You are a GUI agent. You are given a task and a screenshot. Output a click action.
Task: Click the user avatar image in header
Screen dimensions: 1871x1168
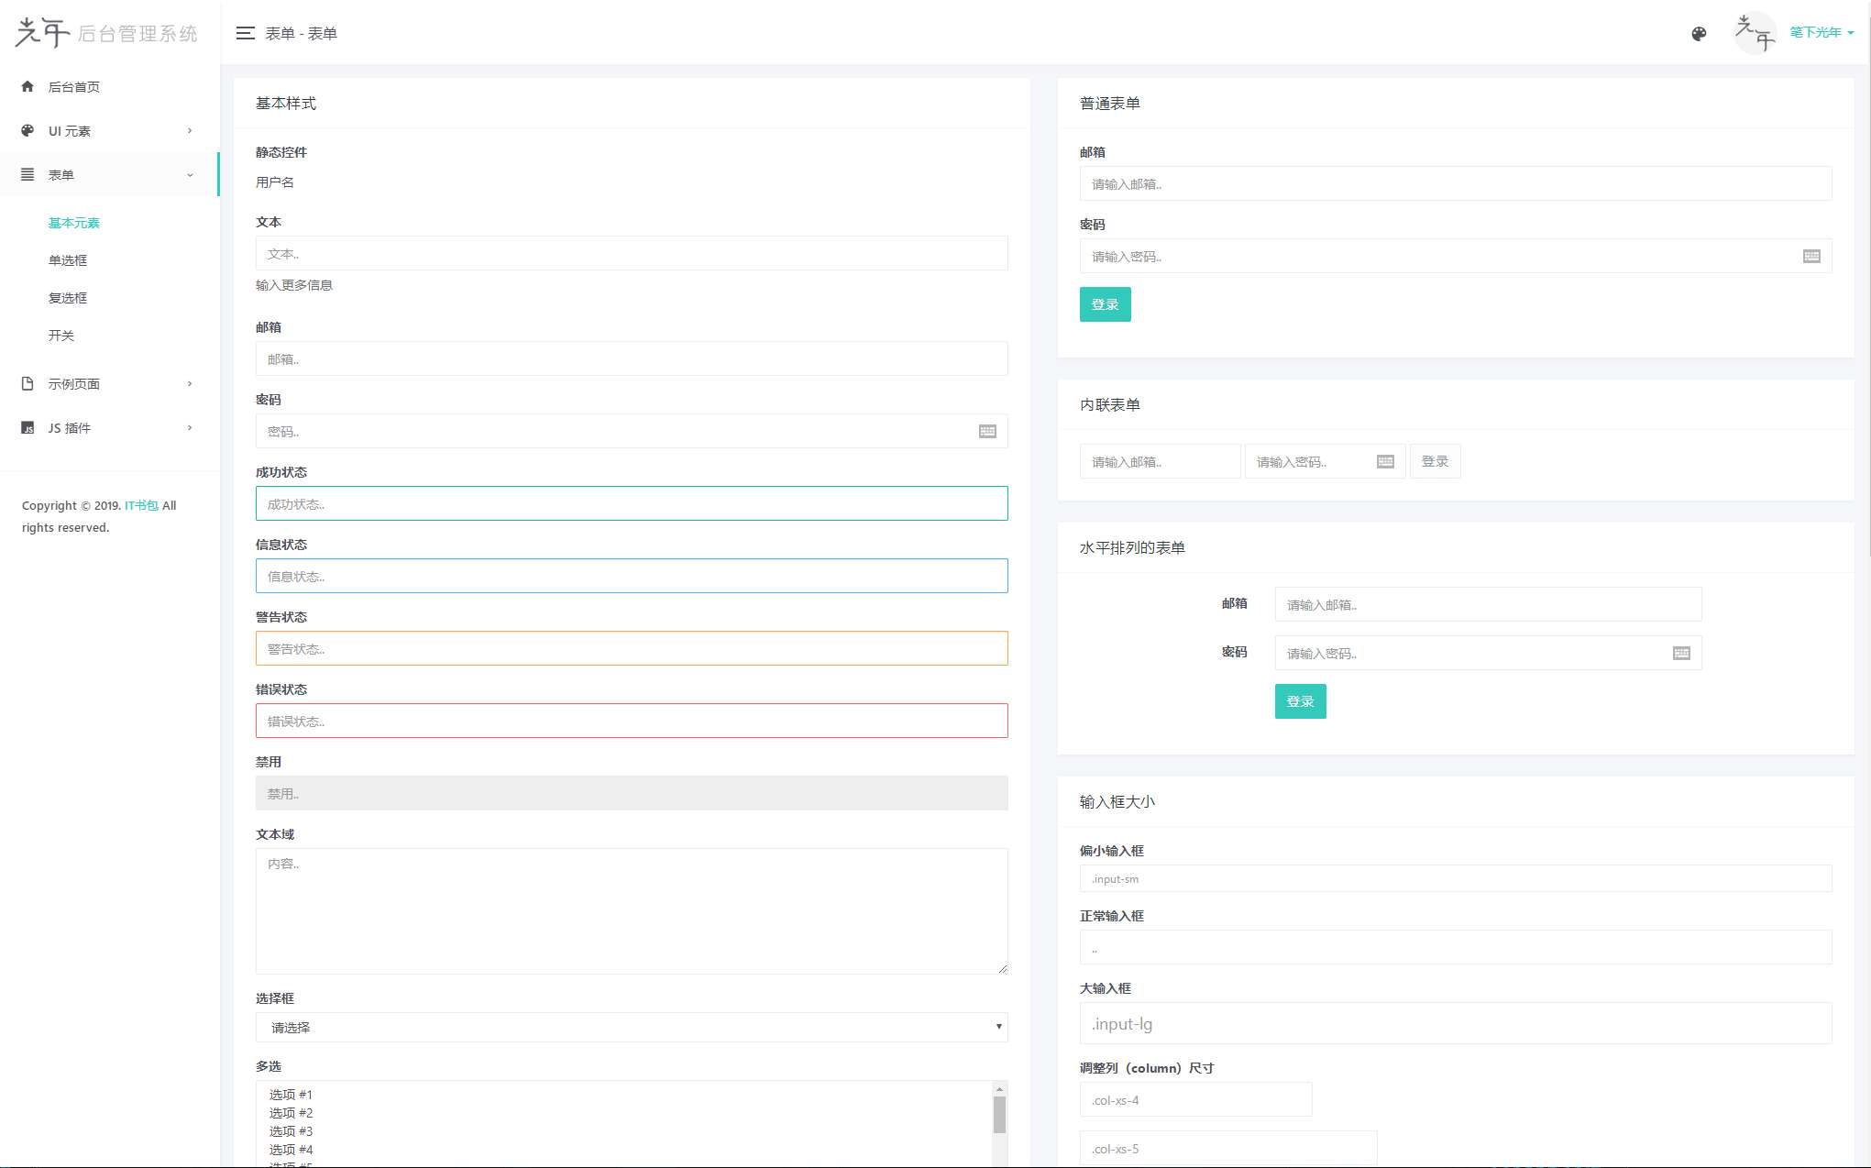(x=1755, y=33)
